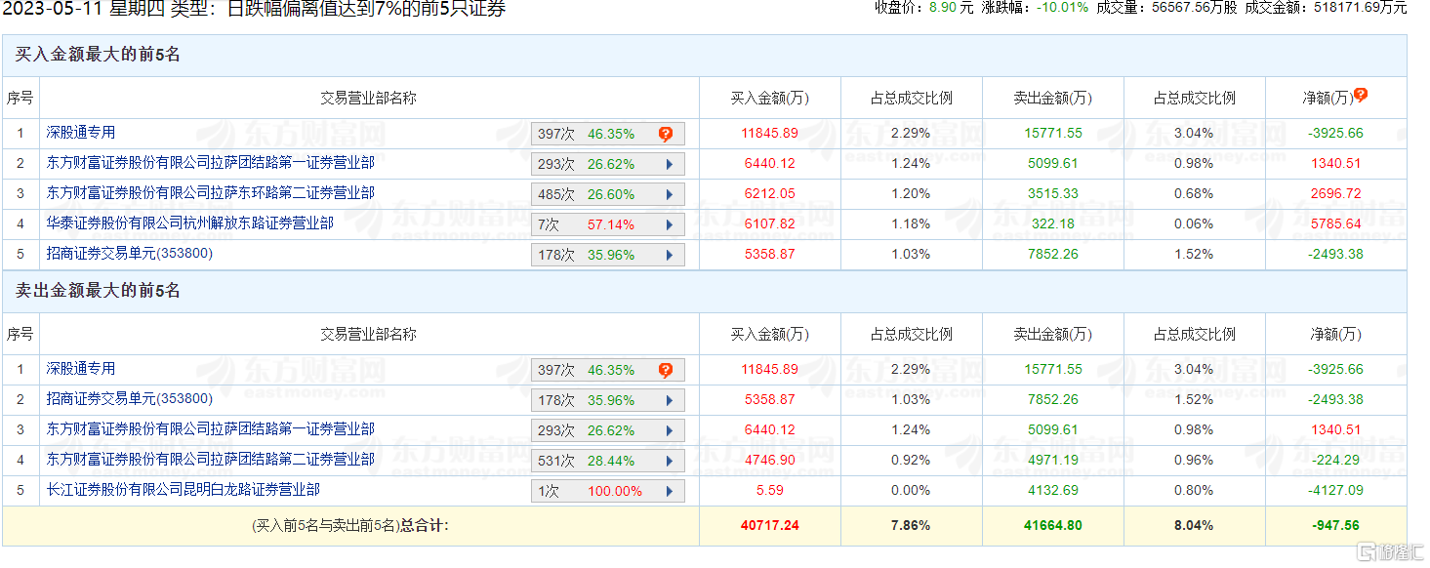The image size is (1430, 568).
Task: Click net amount 5785.64 cell
Action: 1336,223
